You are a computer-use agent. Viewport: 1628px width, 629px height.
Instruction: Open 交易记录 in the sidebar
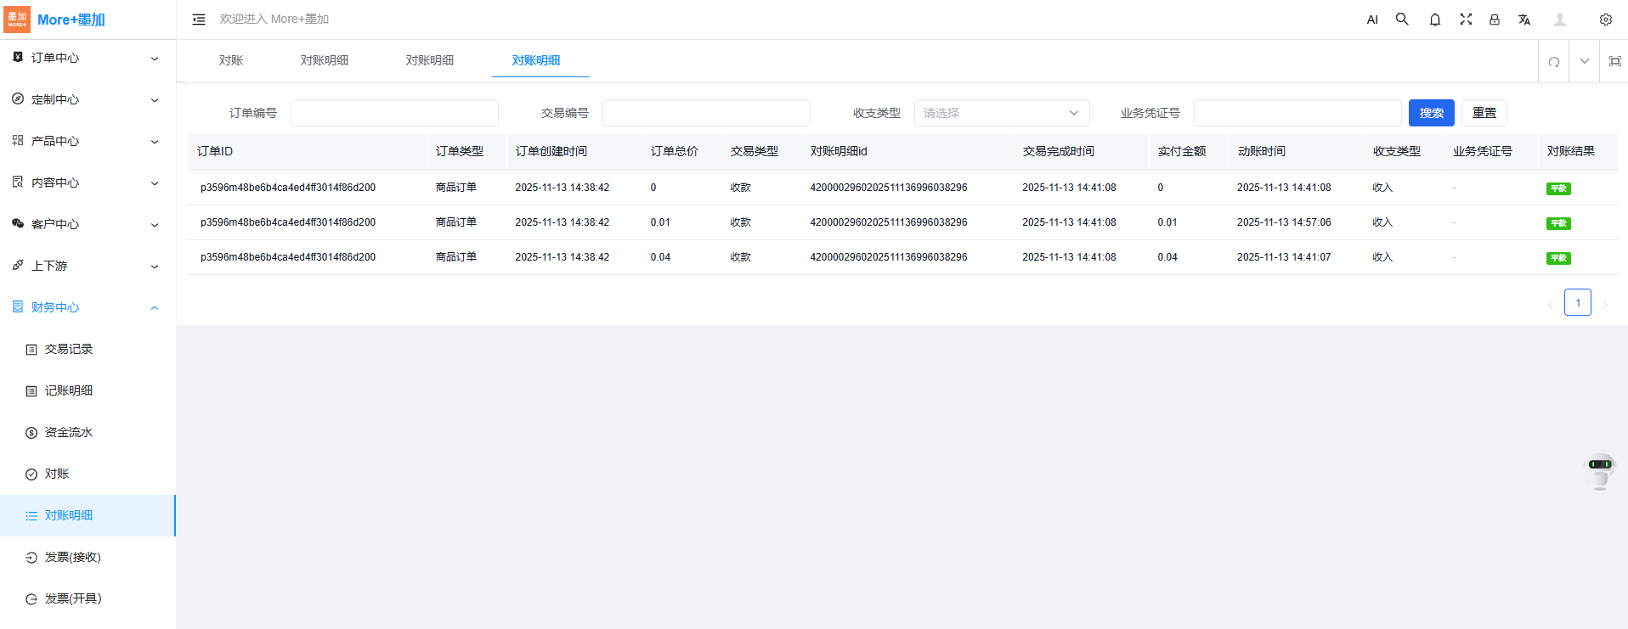coord(69,349)
